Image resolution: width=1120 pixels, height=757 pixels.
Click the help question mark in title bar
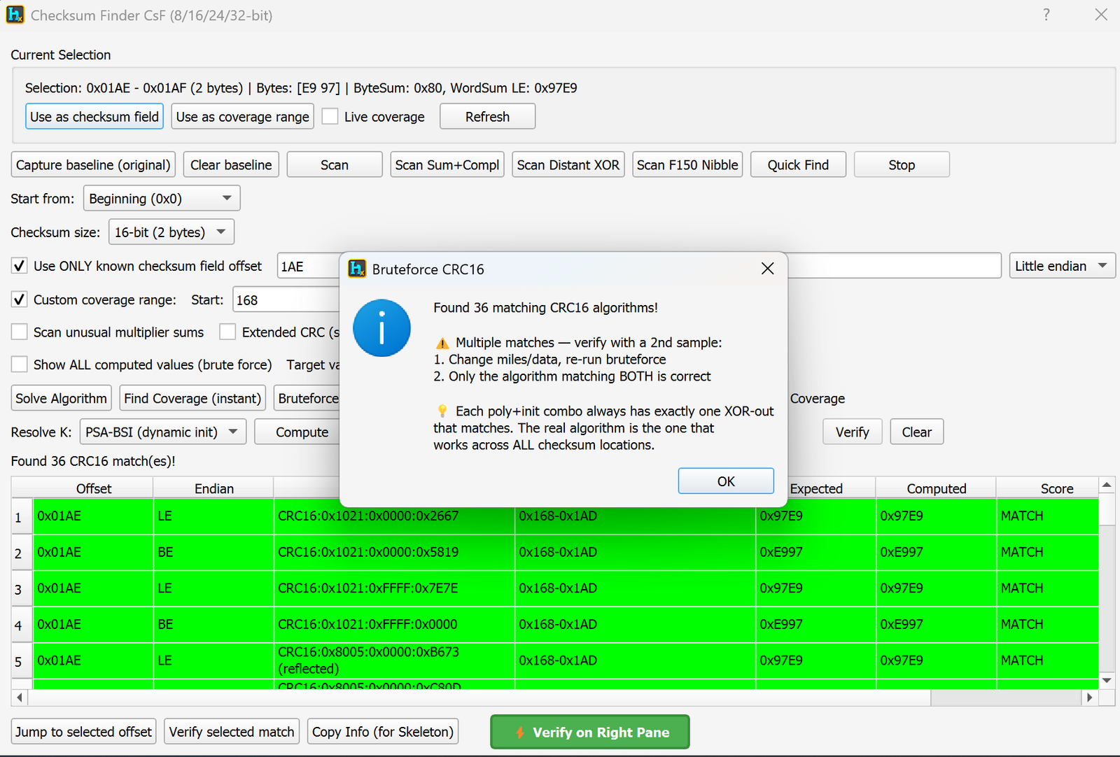click(1046, 15)
